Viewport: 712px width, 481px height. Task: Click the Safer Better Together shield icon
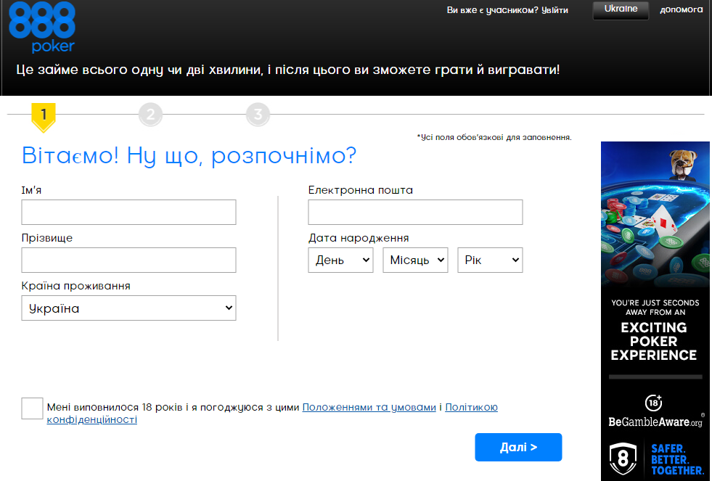coord(623,458)
